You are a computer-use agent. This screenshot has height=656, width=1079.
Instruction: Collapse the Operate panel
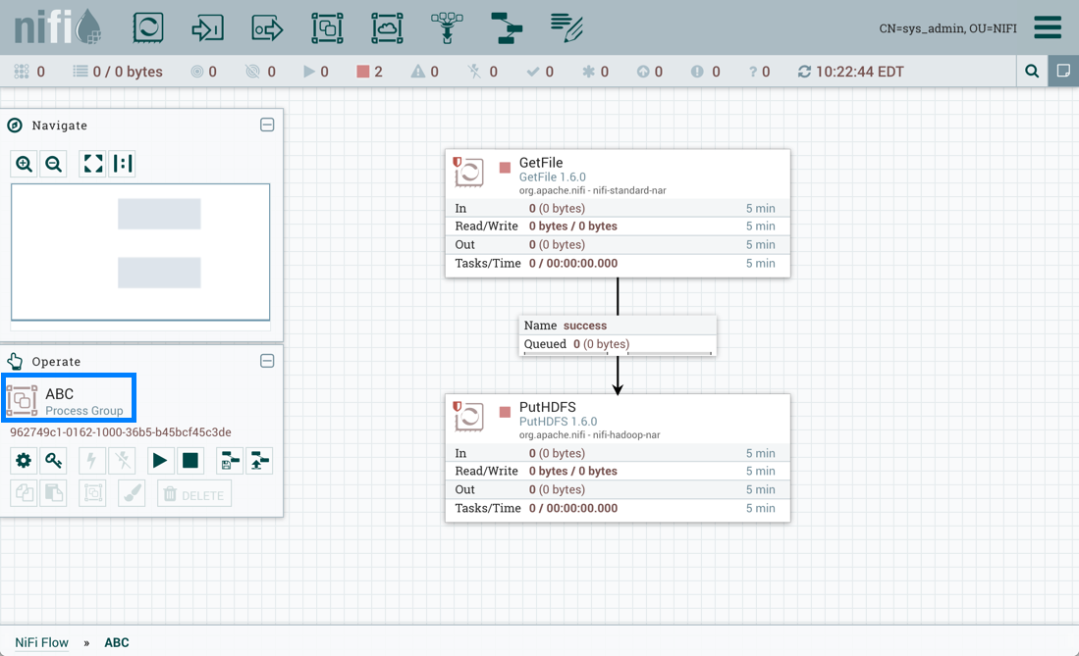tap(267, 361)
